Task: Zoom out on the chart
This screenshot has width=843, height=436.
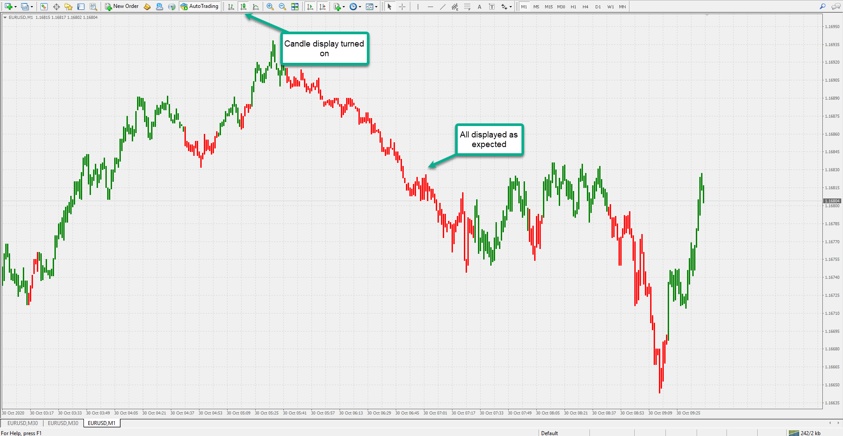Action: click(282, 6)
